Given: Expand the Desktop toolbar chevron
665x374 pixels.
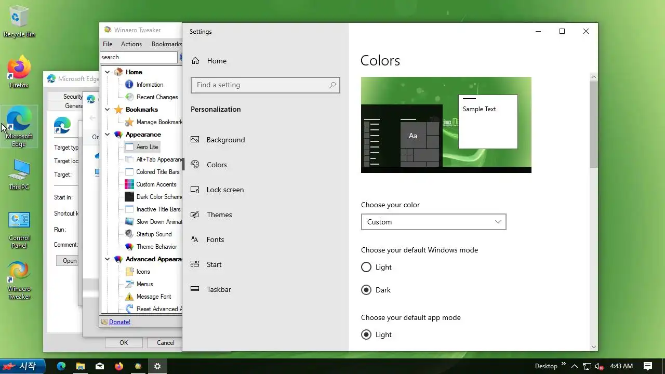Looking at the screenshot, I should click(564, 365).
